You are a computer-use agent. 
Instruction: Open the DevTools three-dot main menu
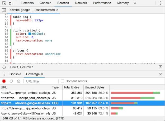[161, 3]
